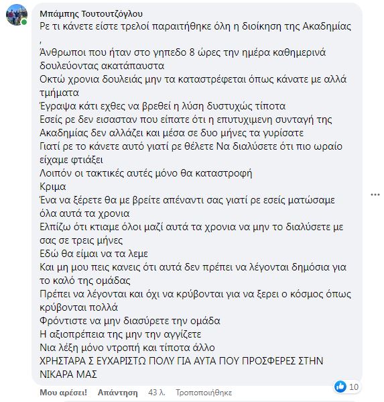The height and width of the screenshot is (402, 384).
Task: Reply using the Απάντηση button
Action: tap(117, 393)
